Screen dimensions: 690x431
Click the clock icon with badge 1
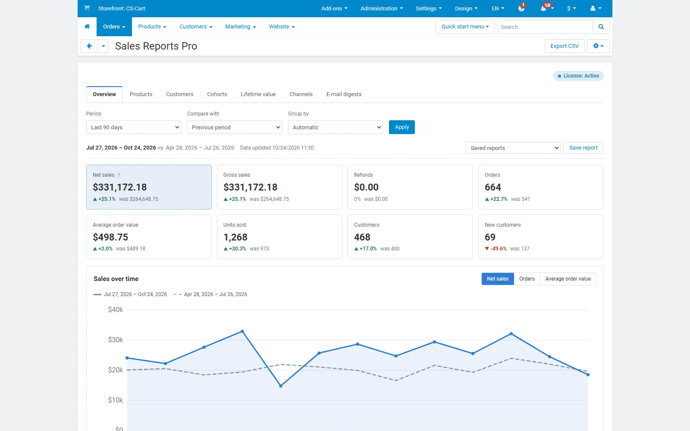click(x=522, y=8)
